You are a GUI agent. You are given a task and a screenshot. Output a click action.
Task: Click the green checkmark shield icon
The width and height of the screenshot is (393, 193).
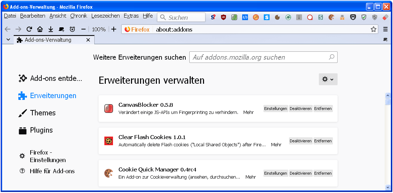click(364, 17)
